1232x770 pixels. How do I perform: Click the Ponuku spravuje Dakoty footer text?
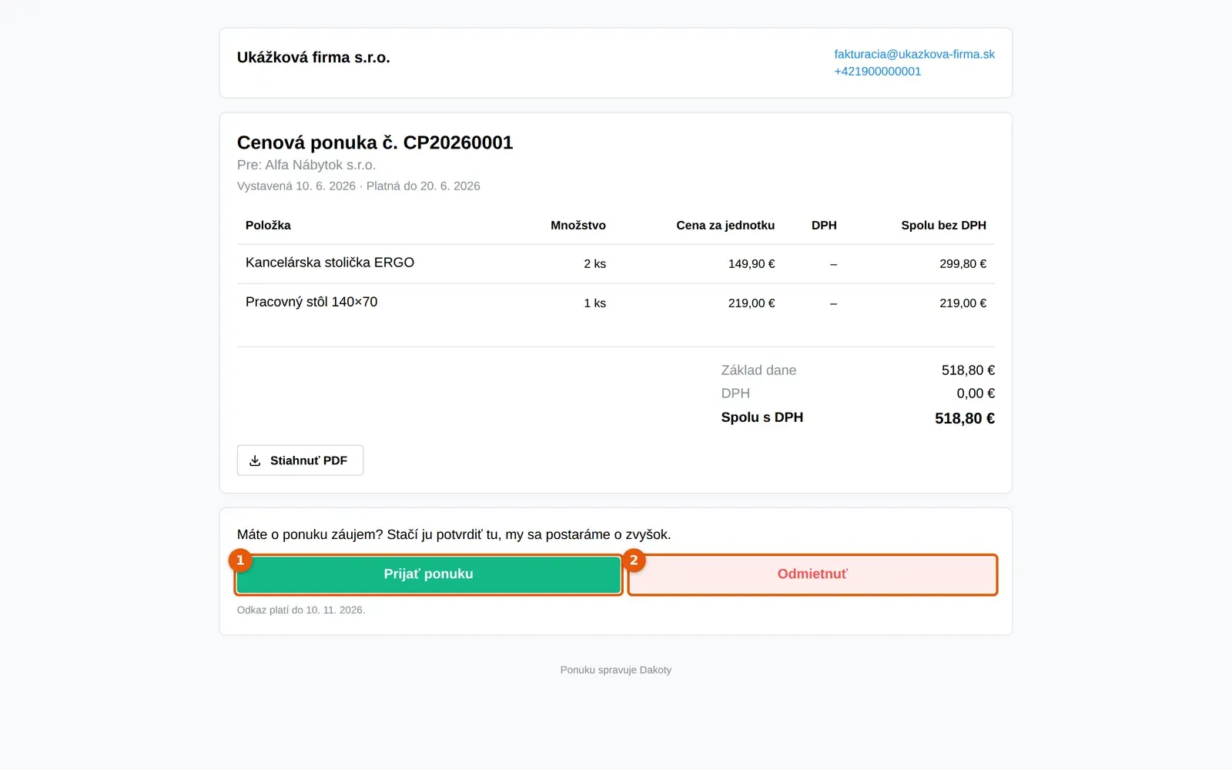616,670
